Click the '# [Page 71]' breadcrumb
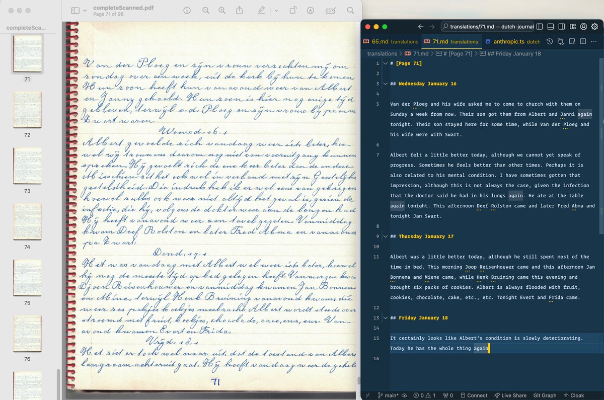 (455, 53)
